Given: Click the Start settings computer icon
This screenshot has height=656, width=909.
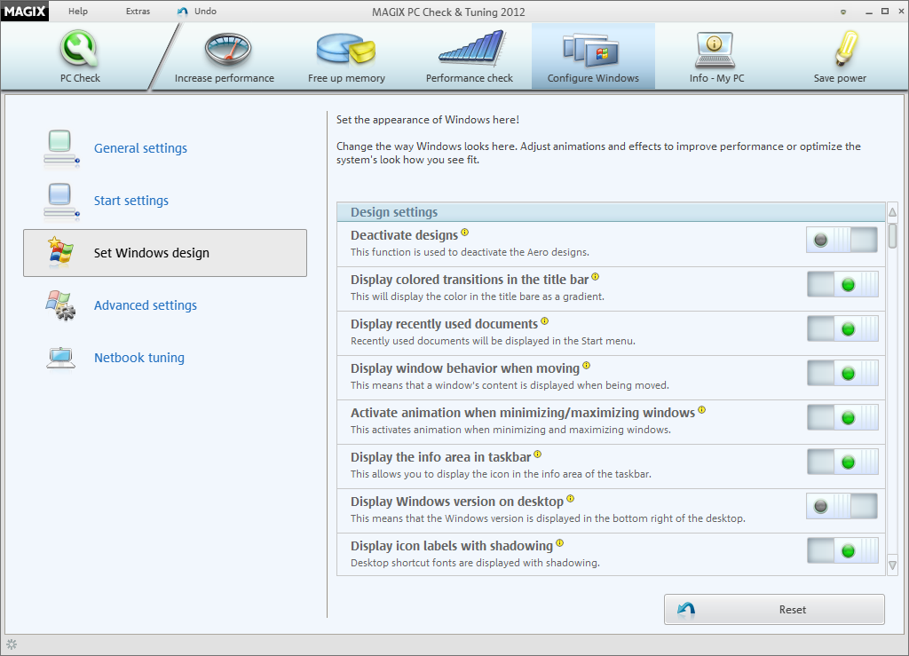Looking at the screenshot, I should [61, 202].
